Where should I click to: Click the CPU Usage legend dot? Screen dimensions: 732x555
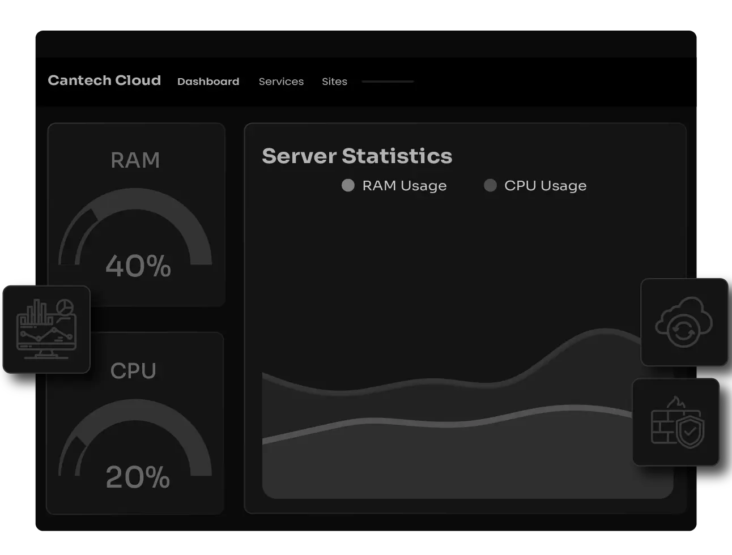pos(490,185)
